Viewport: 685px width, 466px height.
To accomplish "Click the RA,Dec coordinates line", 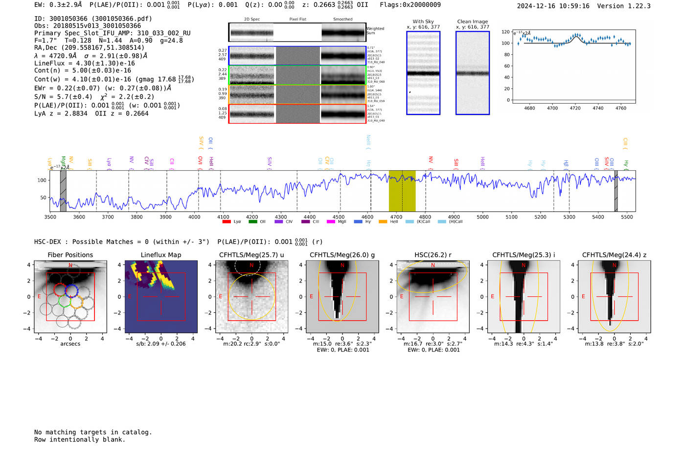I will [x=90, y=47].
